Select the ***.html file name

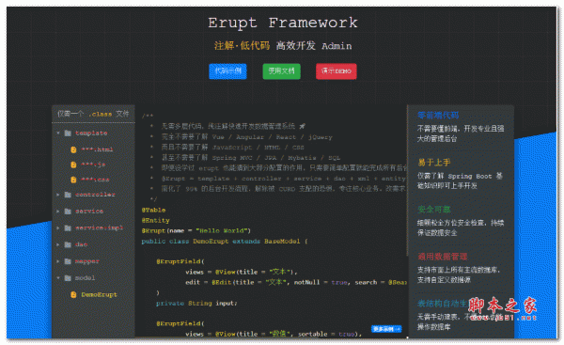[97, 149]
